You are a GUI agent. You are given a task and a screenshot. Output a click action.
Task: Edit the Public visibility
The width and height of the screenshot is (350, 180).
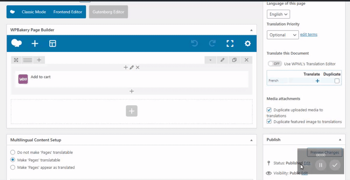click(304, 173)
